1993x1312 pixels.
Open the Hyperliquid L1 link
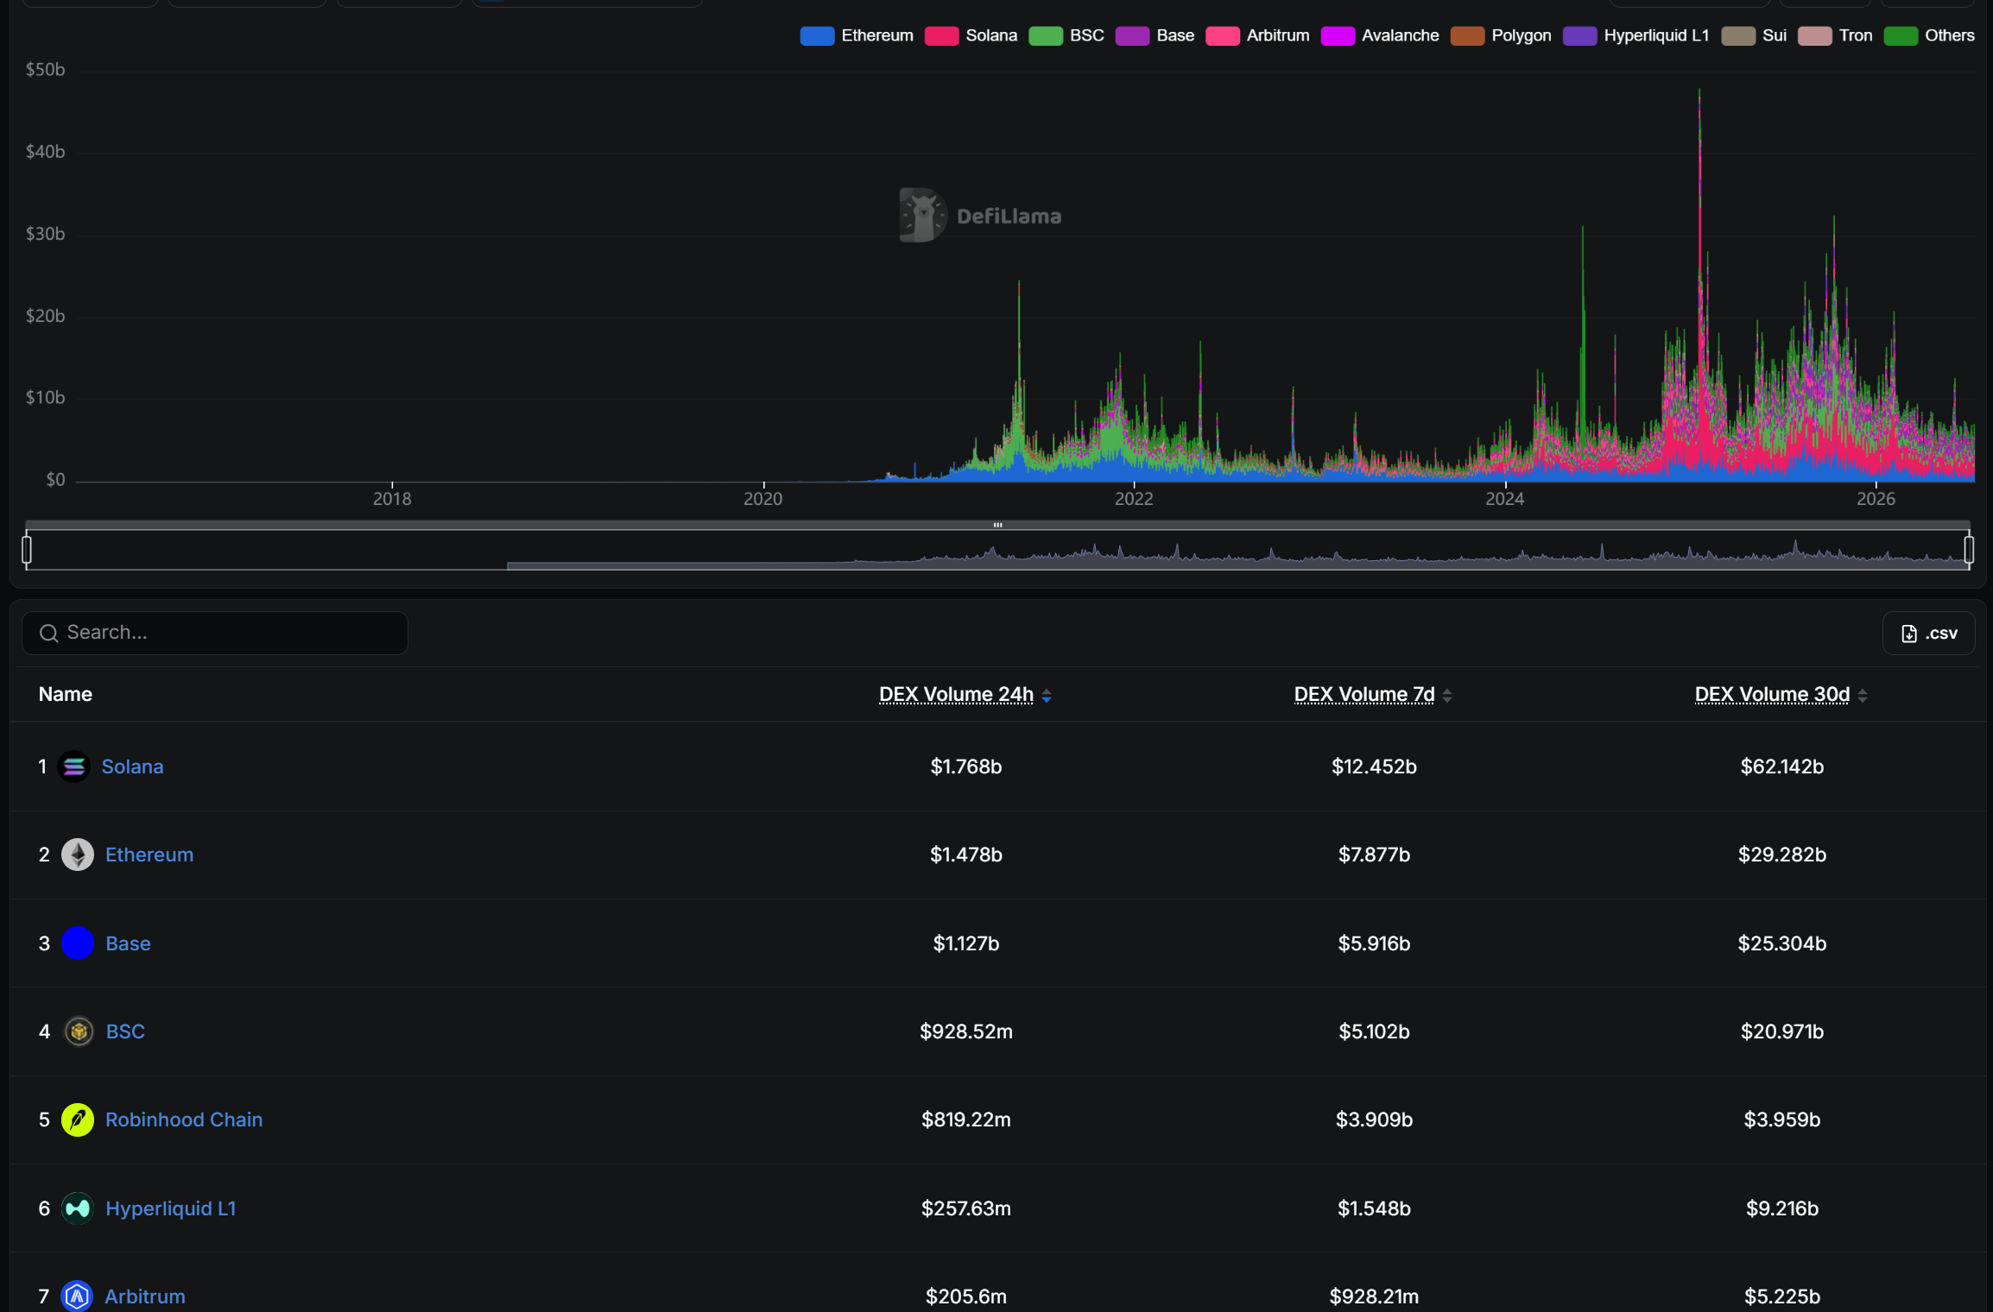(x=170, y=1208)
